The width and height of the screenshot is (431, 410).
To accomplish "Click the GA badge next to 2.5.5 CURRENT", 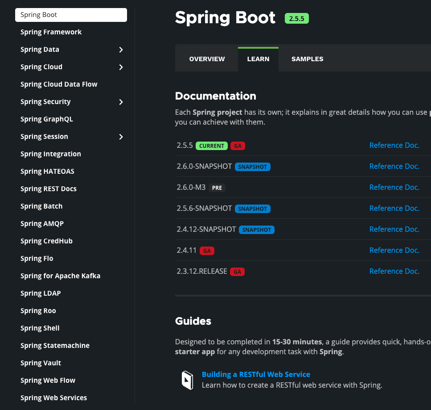I will coord(238,146).
